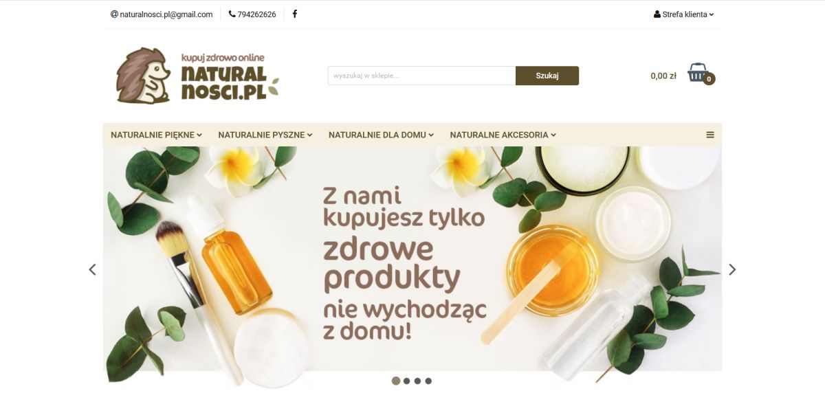Go to previous slide with left arrow
This screenshot has width=825, height=393.
tap(92, 270)
